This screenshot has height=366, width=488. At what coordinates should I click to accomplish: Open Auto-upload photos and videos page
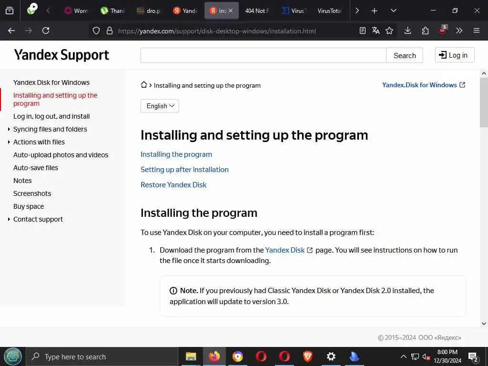(61, 155)
